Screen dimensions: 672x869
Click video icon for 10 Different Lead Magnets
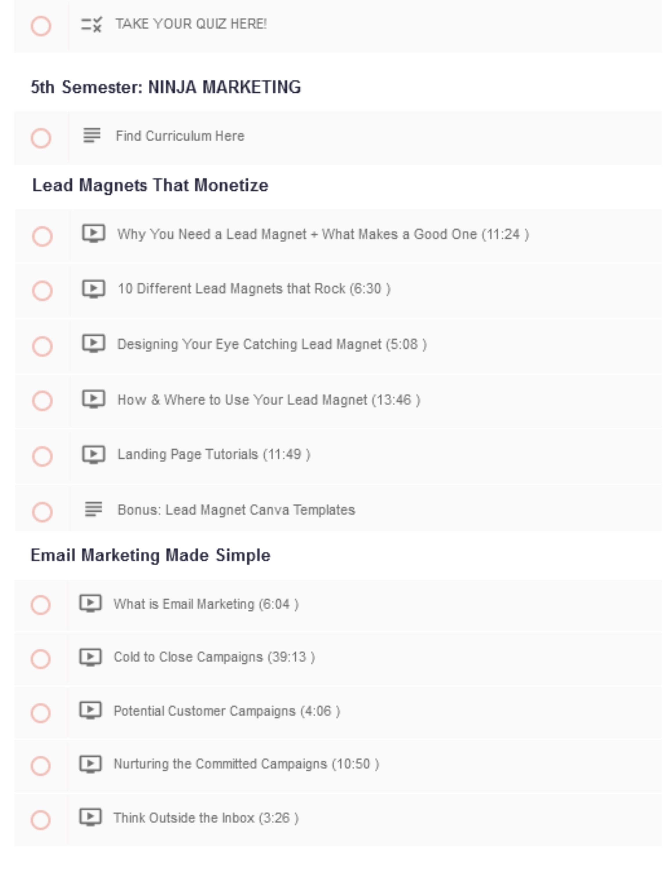click(94, 289)
